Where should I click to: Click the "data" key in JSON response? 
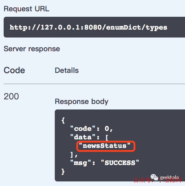(83, 137)
